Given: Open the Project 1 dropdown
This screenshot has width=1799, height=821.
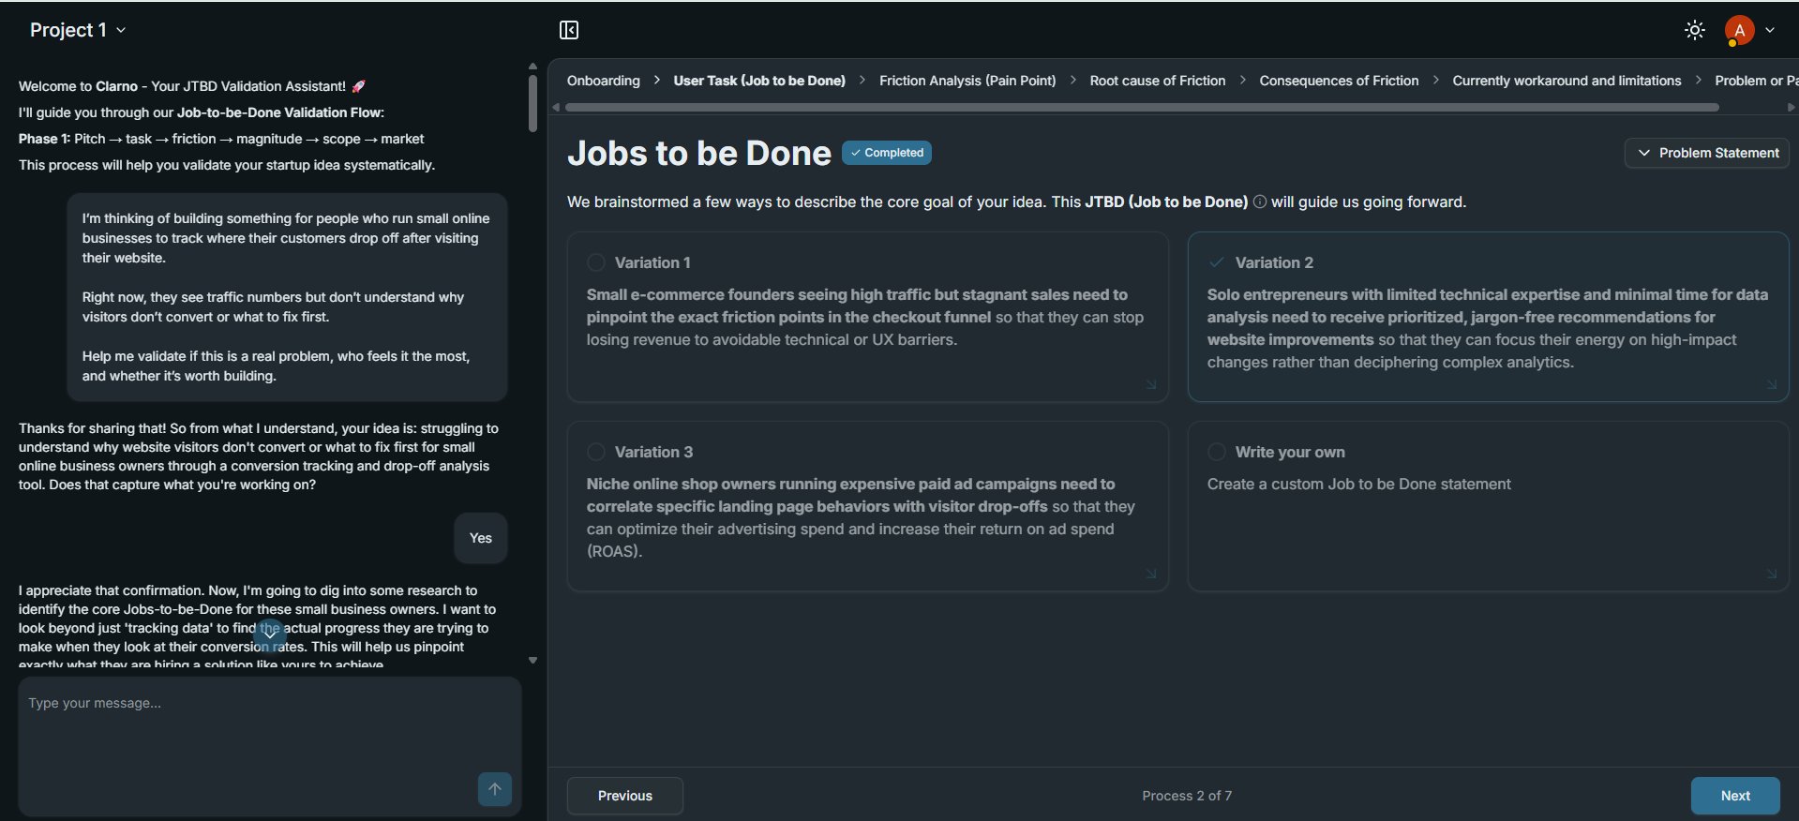Looking at the screenshot, I should [78, 30].
